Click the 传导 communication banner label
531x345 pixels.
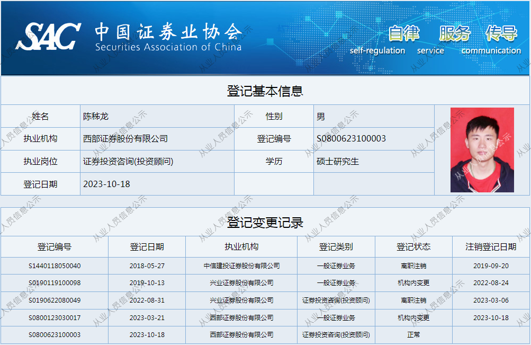point(501,34)
